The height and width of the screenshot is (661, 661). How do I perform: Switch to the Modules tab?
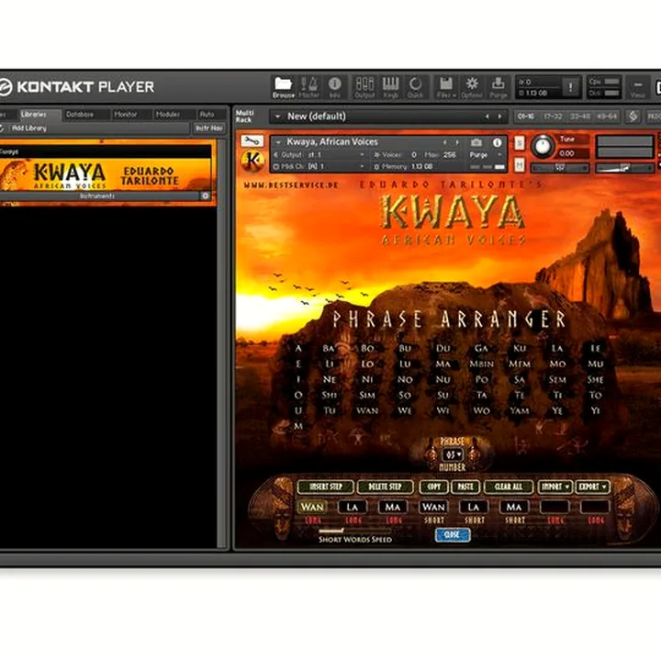coord(168,114)
